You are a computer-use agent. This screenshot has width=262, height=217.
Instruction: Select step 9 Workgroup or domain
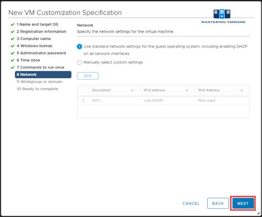pos(39,82)
